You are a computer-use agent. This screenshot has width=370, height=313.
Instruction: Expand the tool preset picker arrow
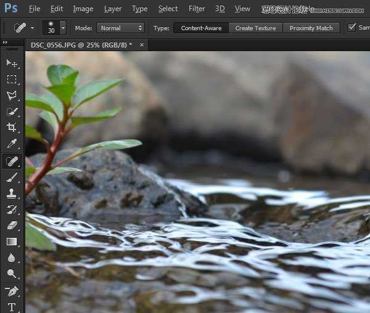coord(32,28)
